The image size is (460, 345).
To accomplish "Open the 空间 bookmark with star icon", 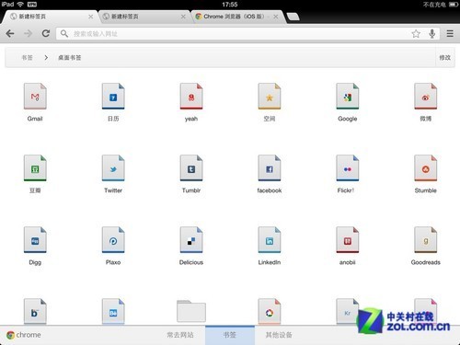I will point(270,101).
